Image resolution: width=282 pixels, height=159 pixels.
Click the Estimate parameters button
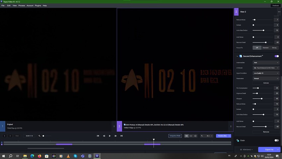click(x=266, y=83)
